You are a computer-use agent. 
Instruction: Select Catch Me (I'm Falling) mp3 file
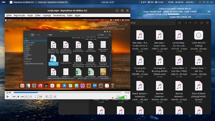click(x=199, y=41)
